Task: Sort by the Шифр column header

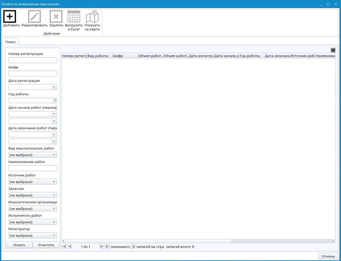Action: coord(125,56)
